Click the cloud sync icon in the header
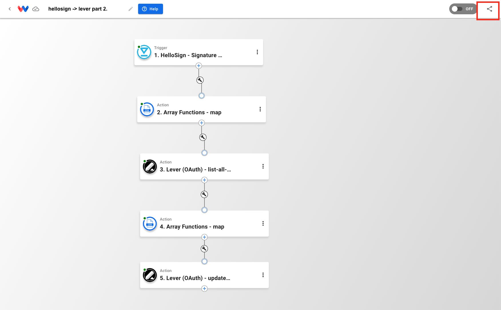 click(x=36, y=9)
